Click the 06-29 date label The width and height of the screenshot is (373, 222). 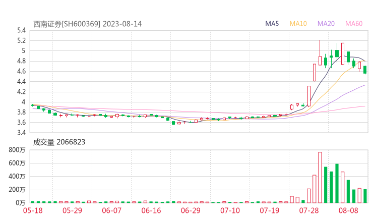tap(191, 210)
